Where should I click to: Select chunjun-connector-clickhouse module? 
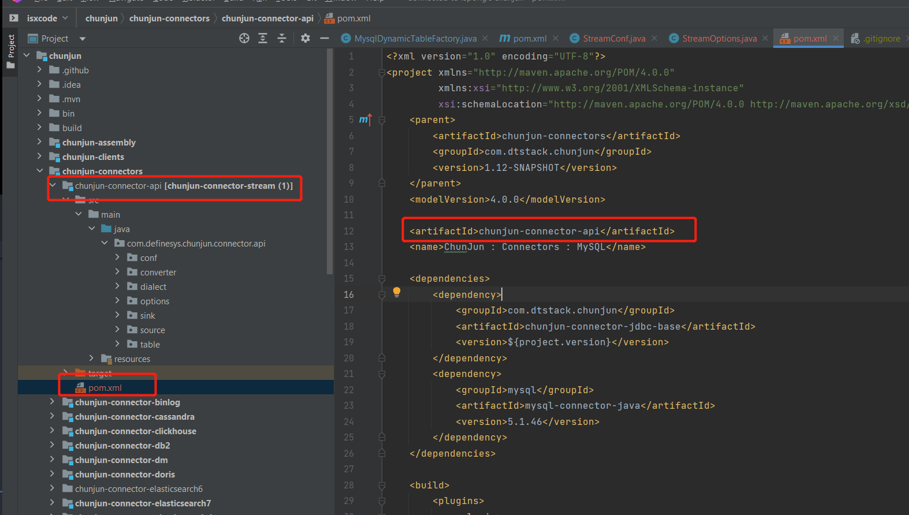[x=136, y=431]
